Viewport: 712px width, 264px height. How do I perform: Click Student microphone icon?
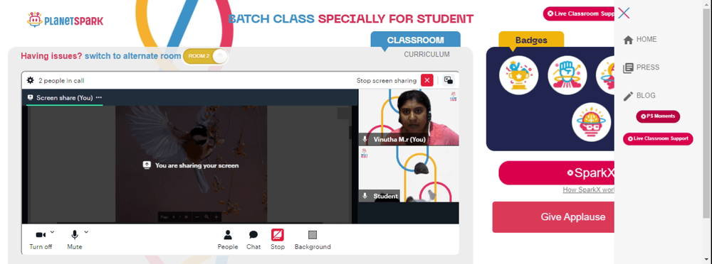click(x=365, y=196)
